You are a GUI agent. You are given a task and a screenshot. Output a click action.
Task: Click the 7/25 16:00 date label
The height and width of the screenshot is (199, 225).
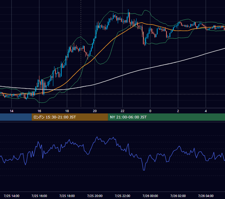[39, 196]
